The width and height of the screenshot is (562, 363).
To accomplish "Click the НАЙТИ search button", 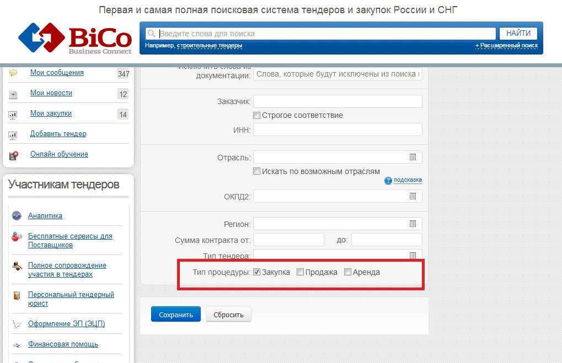I will (x=518, y=33).
